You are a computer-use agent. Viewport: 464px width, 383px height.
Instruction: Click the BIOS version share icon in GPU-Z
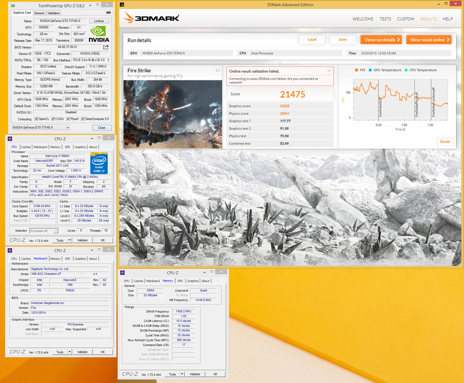(x=106, y=47)
